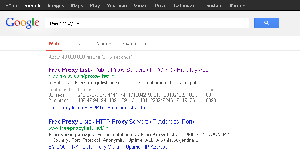Open the BY COUNTRY sublink
The width and height of the screenshot is (300, 156).
63,147
